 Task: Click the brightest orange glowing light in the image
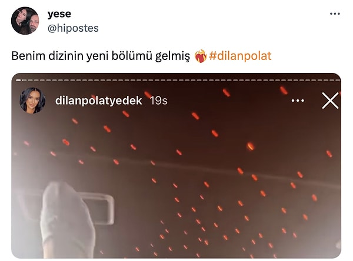click(250, 146)
